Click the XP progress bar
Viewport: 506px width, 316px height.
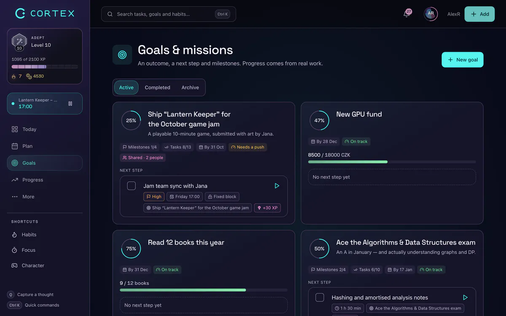[45, 67]
